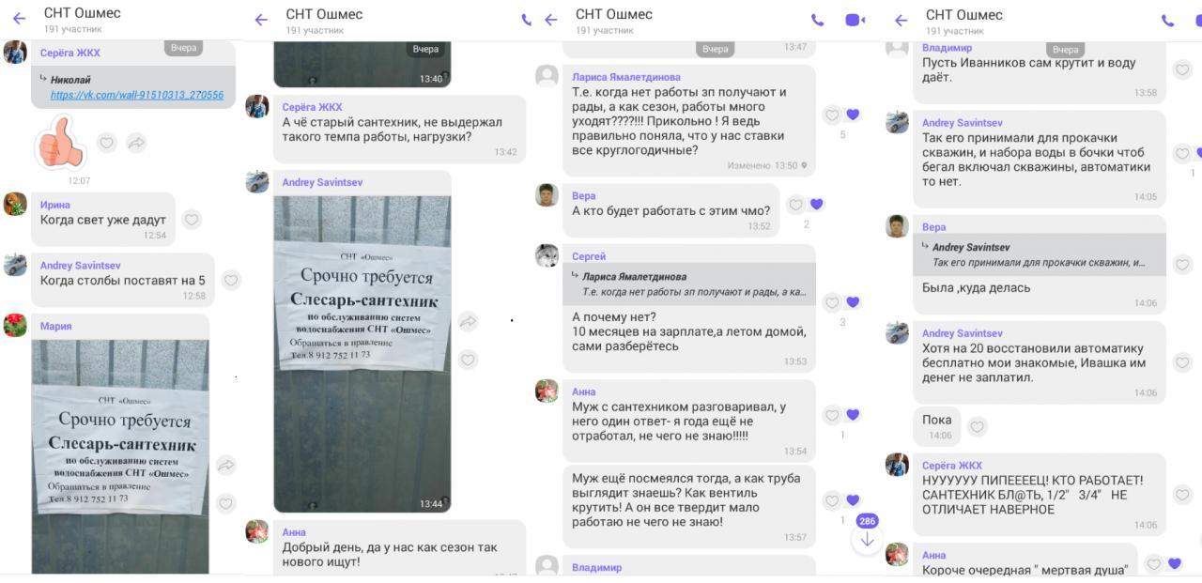Start video call via camera icon

coord(855,20)
